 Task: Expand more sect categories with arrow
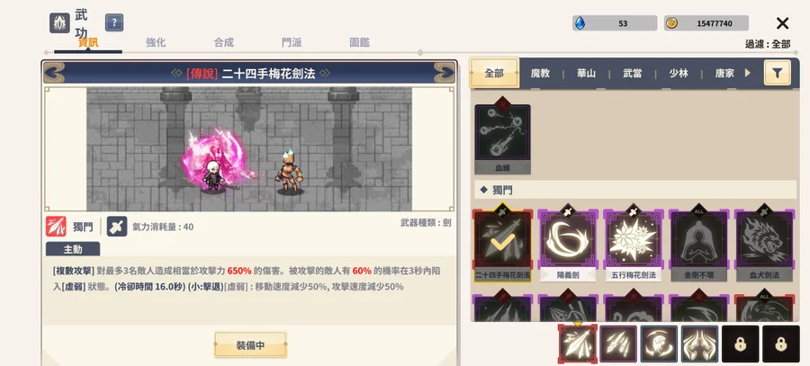point(747,74)
